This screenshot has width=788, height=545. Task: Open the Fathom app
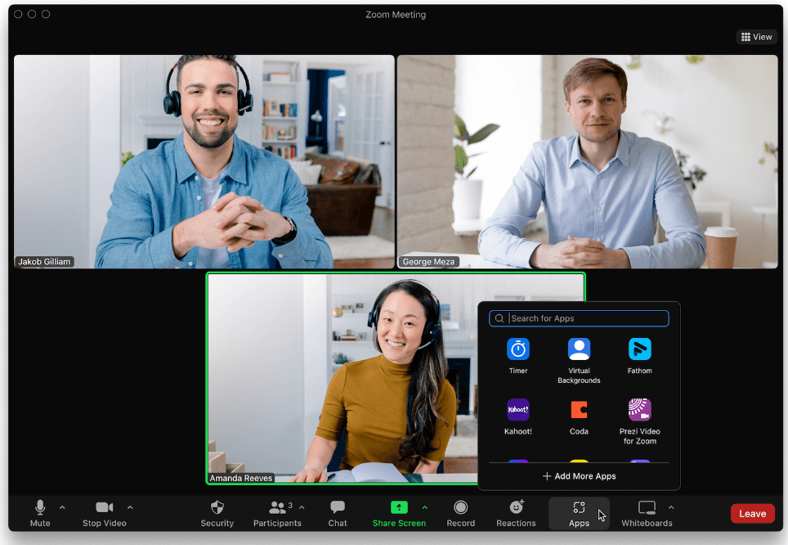click(x=639, y=349)
